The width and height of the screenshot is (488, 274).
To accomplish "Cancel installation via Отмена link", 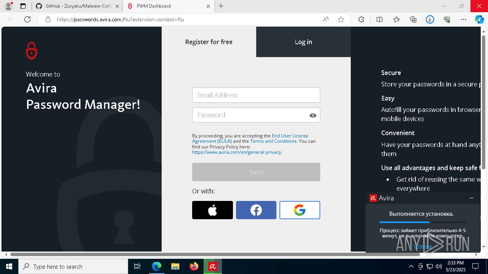I will (422, 246).
